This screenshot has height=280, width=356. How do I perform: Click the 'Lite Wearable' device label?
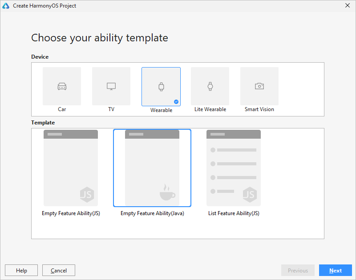(x=210, y=109)
